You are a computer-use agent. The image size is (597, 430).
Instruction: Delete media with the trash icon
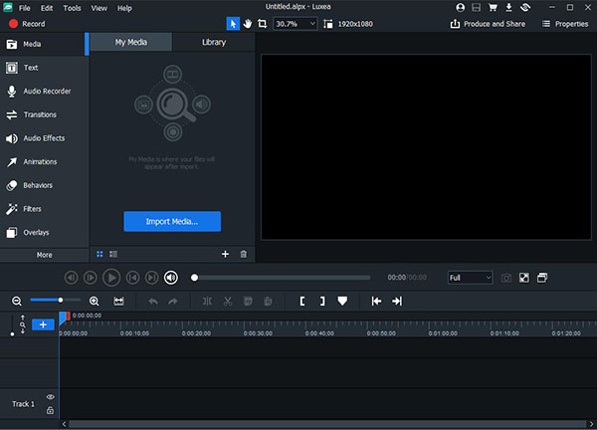[244, 254]
